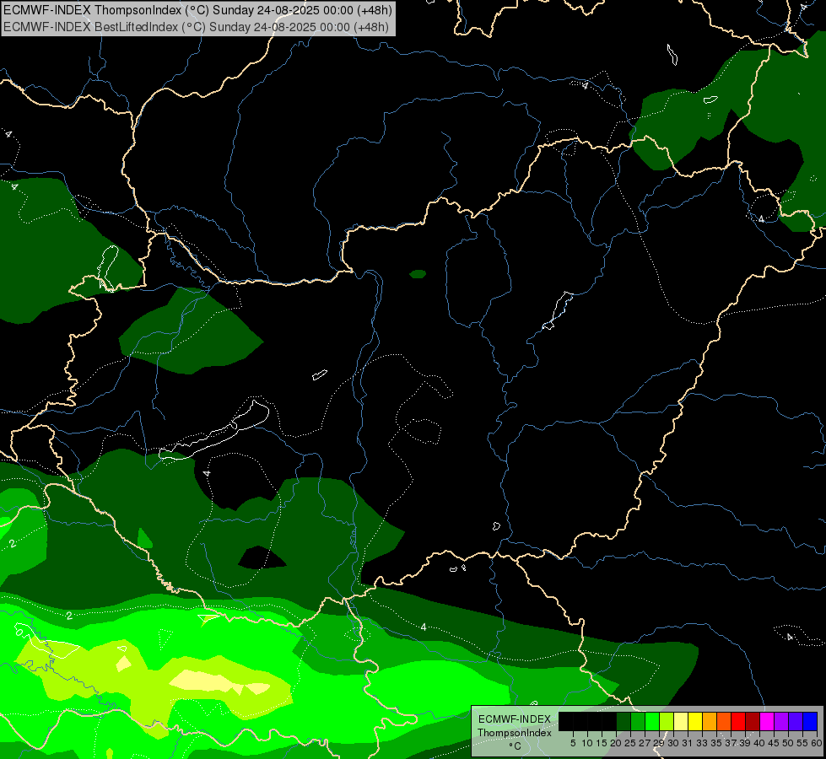Select the red 37-39 legend swatch

pos(738,722)
